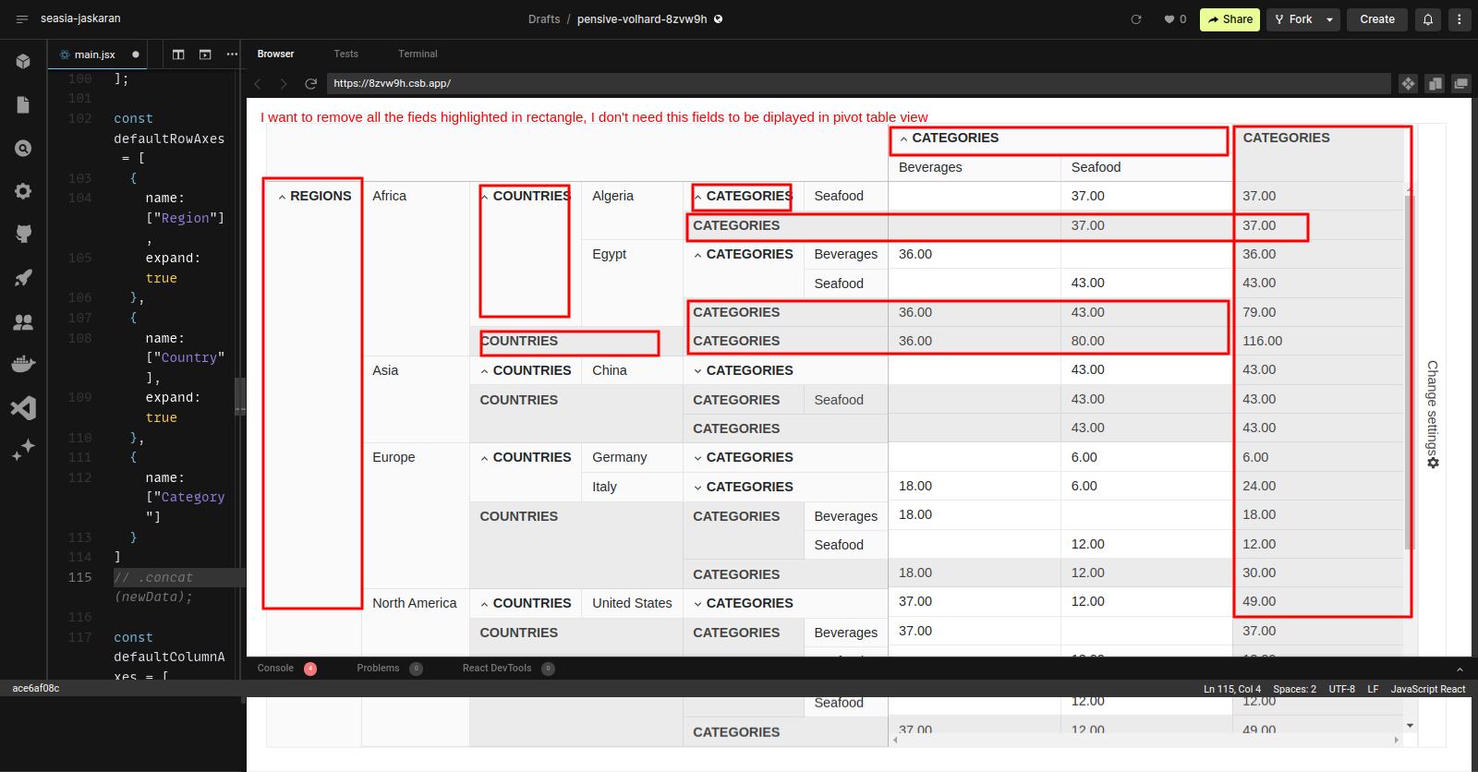The height and width of the screenshot is (772, 1478).
Task: Open the Live collaboration people icon
Action: click(x=23, y=321)
